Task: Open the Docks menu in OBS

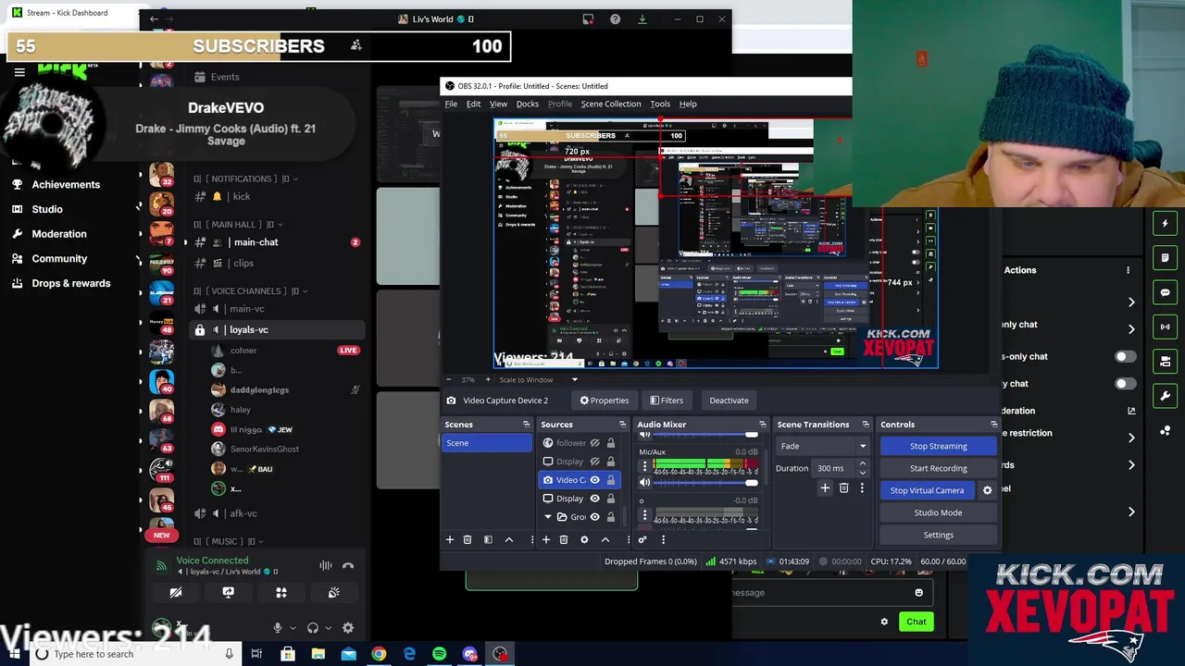Action: pos(527,104)
